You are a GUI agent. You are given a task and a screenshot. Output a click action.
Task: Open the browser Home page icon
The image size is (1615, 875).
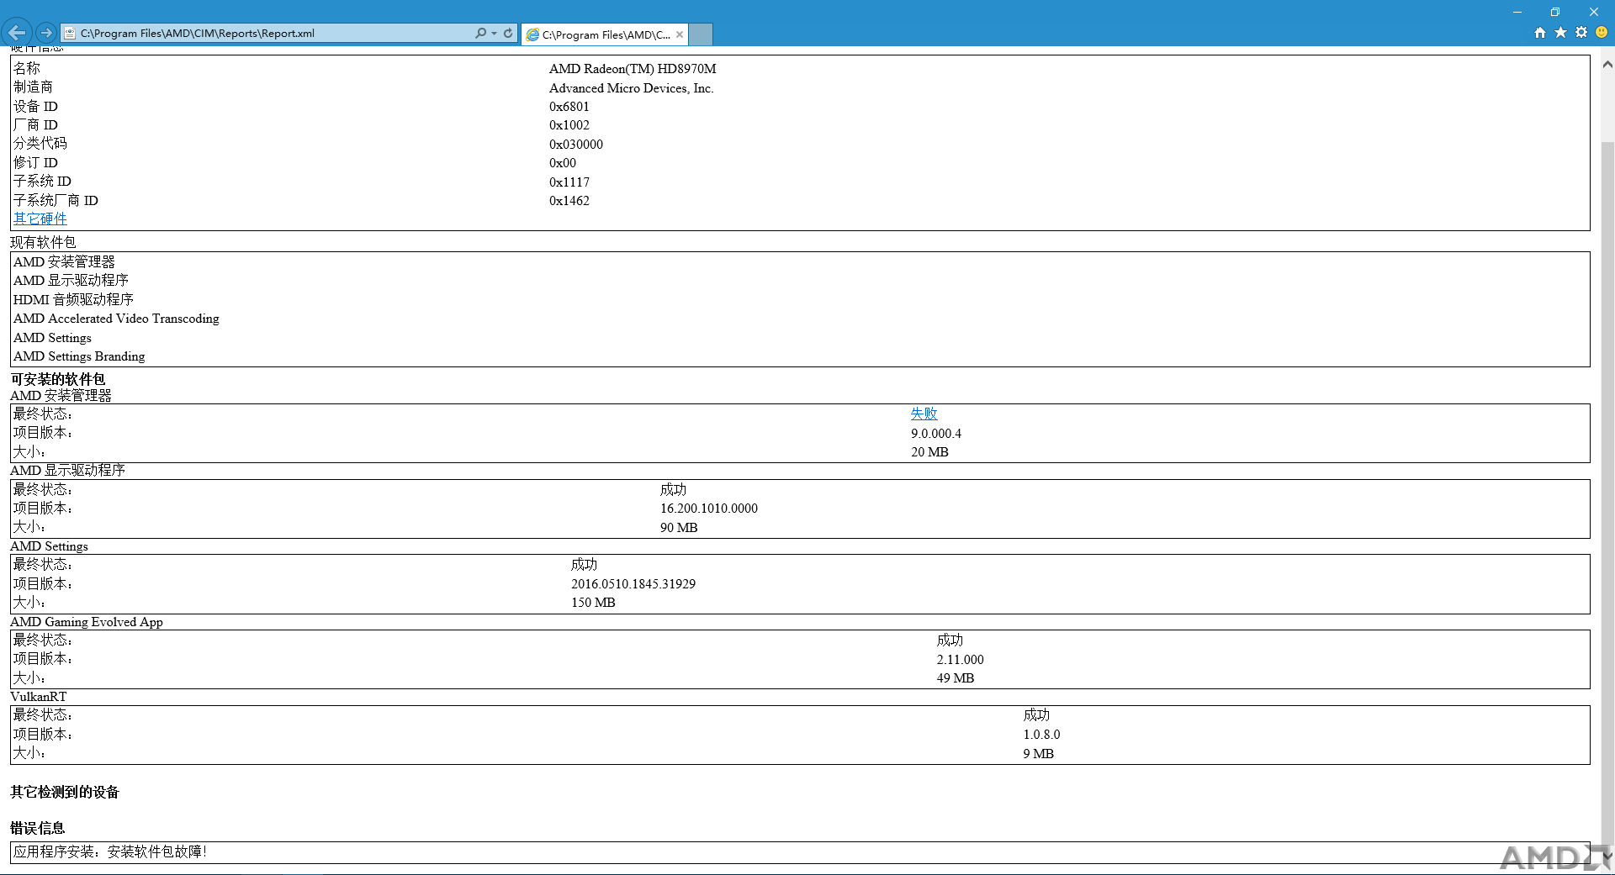[1540, 33]
